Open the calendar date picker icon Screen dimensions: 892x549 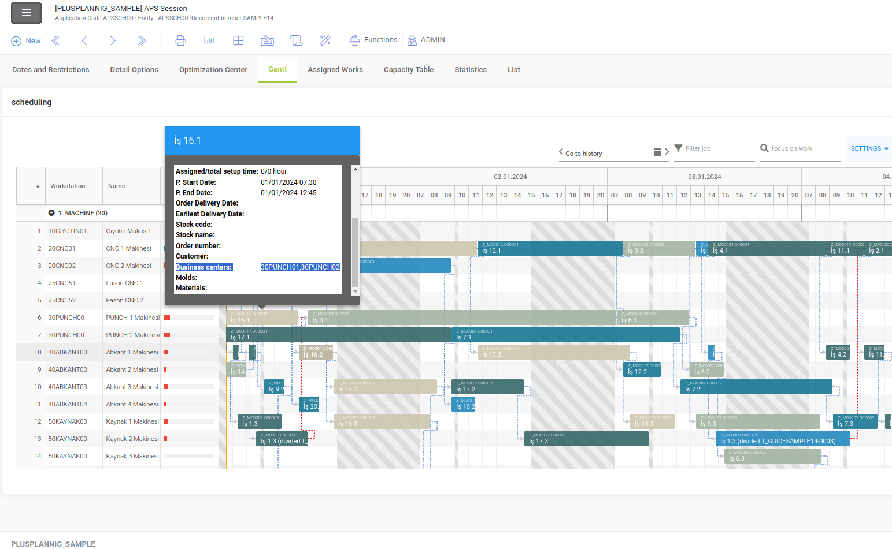(x=657, y=152)
